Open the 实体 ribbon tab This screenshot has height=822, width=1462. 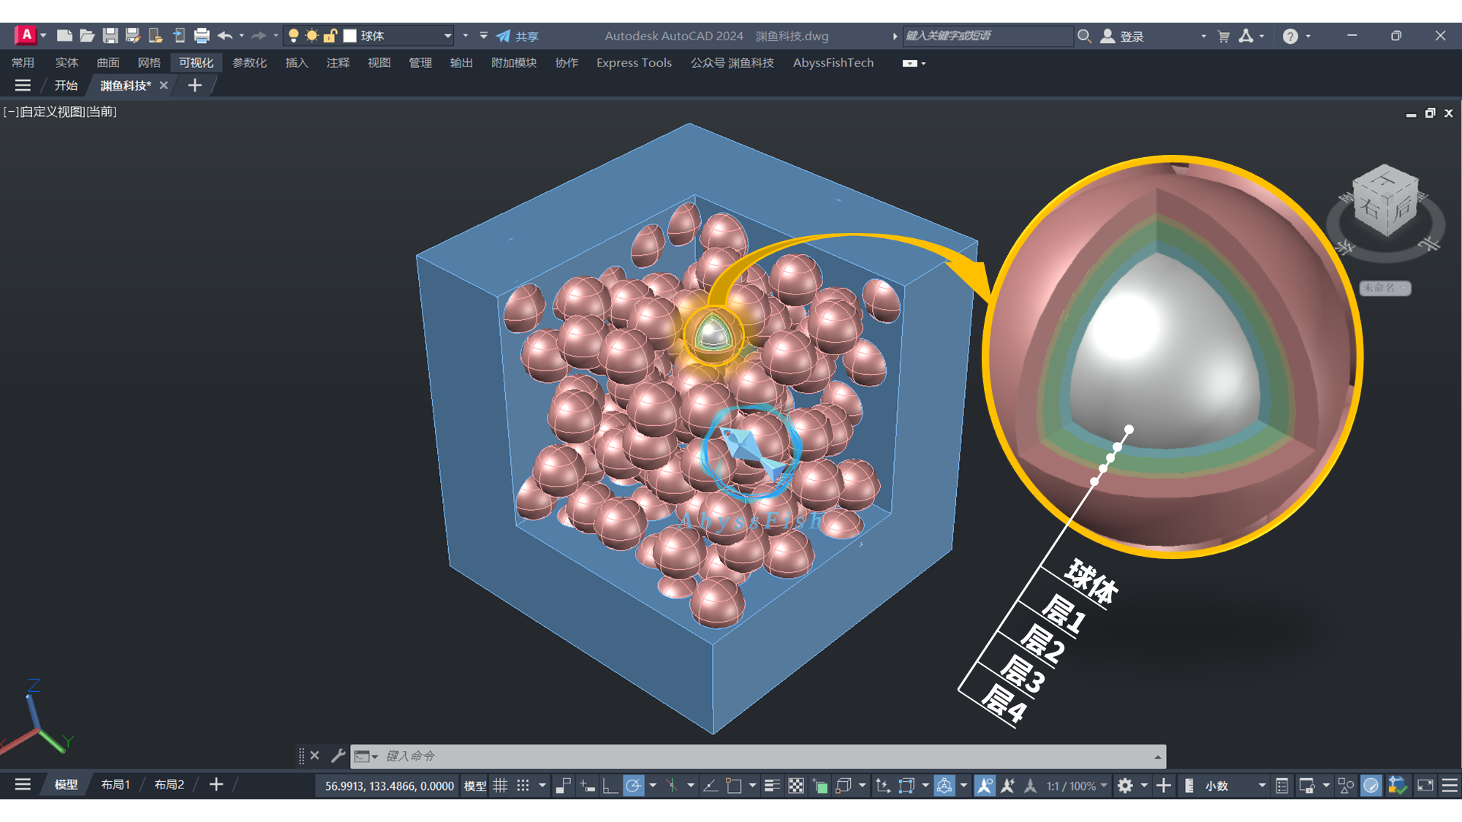[x=67, y=63]
